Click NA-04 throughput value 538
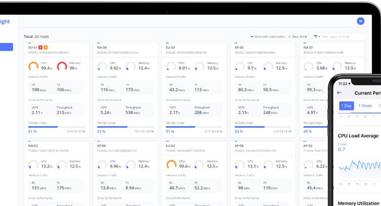 point(133,112)
